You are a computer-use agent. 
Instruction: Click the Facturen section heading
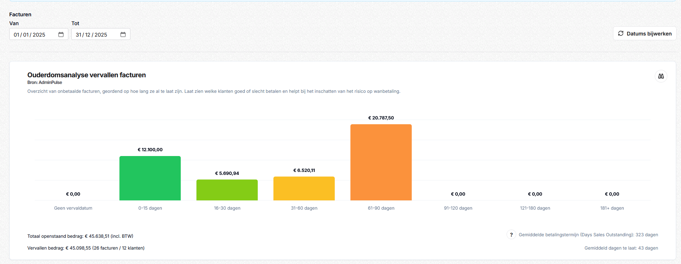[20, 14]
